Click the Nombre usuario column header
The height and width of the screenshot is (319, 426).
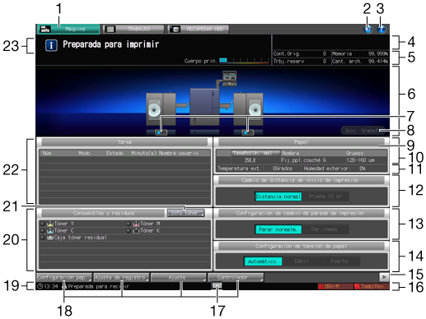tap(179, 153)
